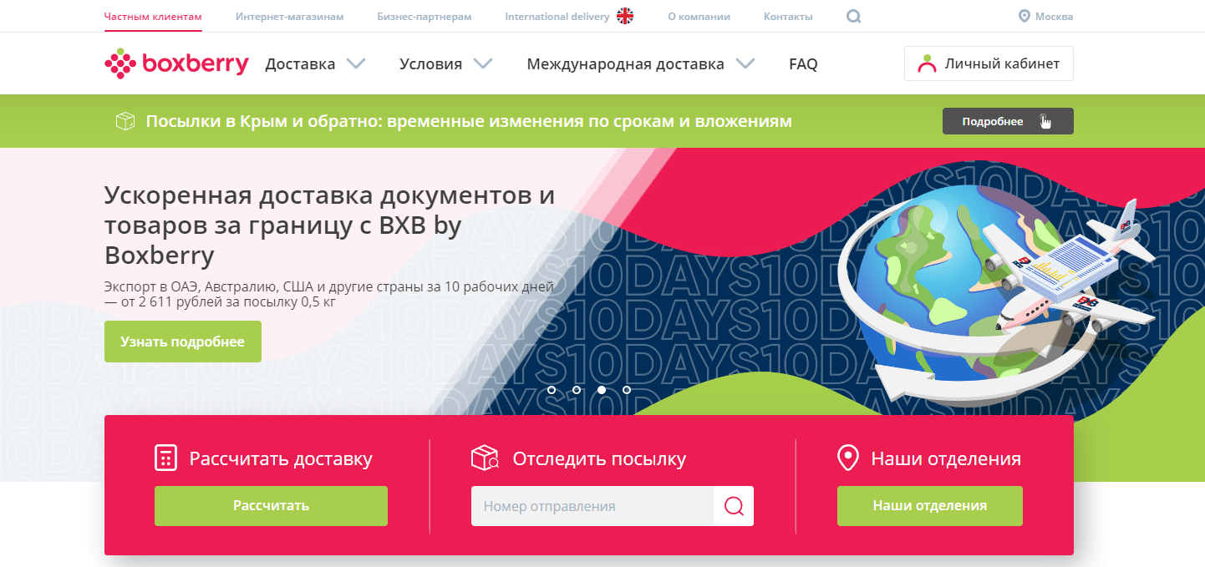Select fourth carousel slide dot
The width and height of the screenshot is (1205, 567).
tap(627, 390)
